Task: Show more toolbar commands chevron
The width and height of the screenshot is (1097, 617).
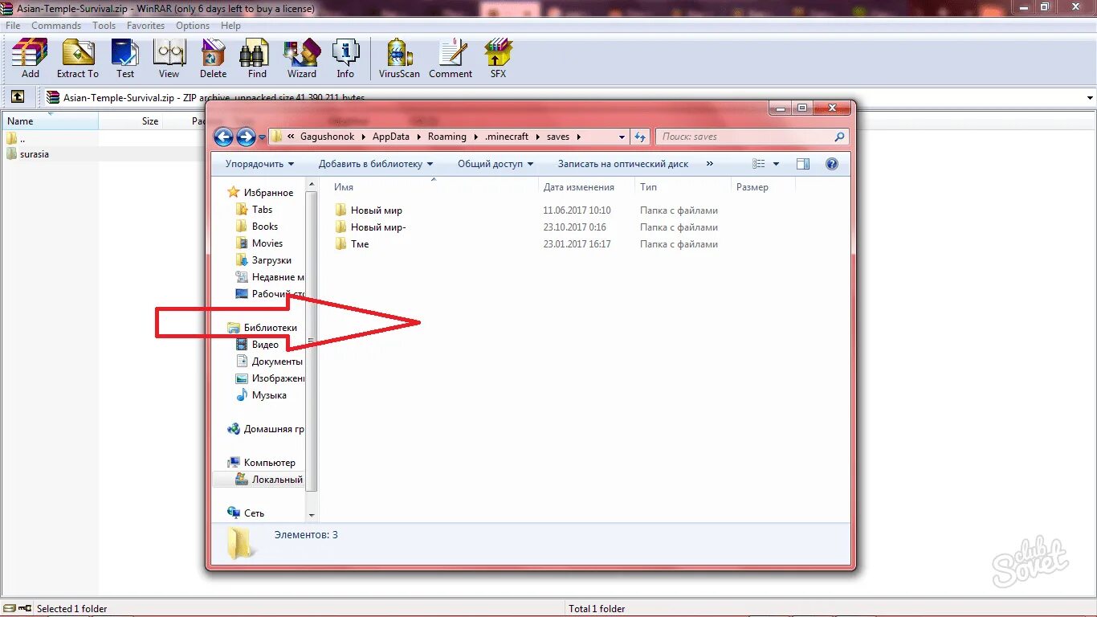Action: coord(709,164)
